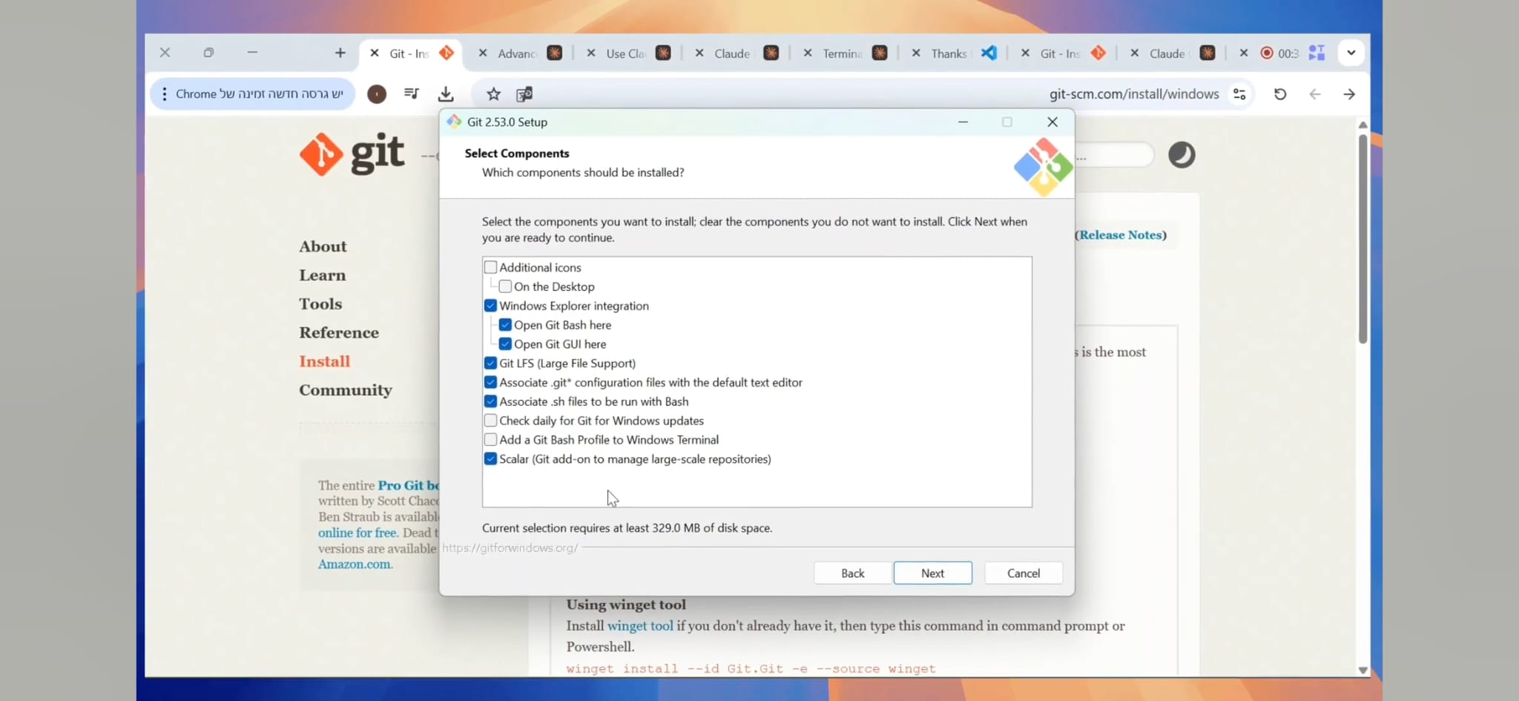1519x701 pixels.
Task: Check the Additional icons checkbox
Action: (x=490, y=267)
